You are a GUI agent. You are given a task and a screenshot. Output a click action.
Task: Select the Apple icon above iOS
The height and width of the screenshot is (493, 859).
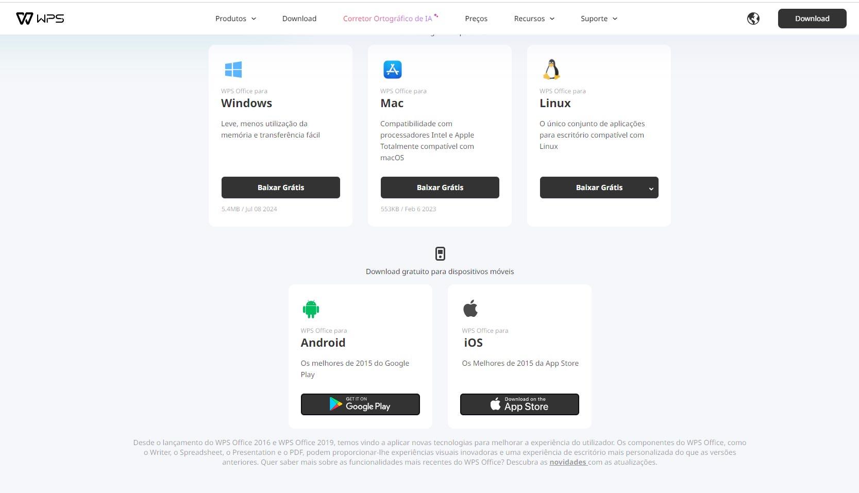pyautogui.click(x=470, y=308)
